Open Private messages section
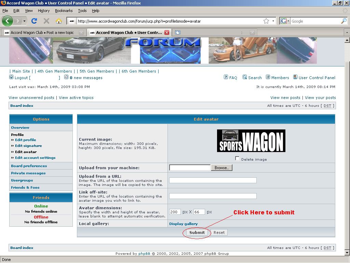 pyautogui.click(x=28, y=173)
